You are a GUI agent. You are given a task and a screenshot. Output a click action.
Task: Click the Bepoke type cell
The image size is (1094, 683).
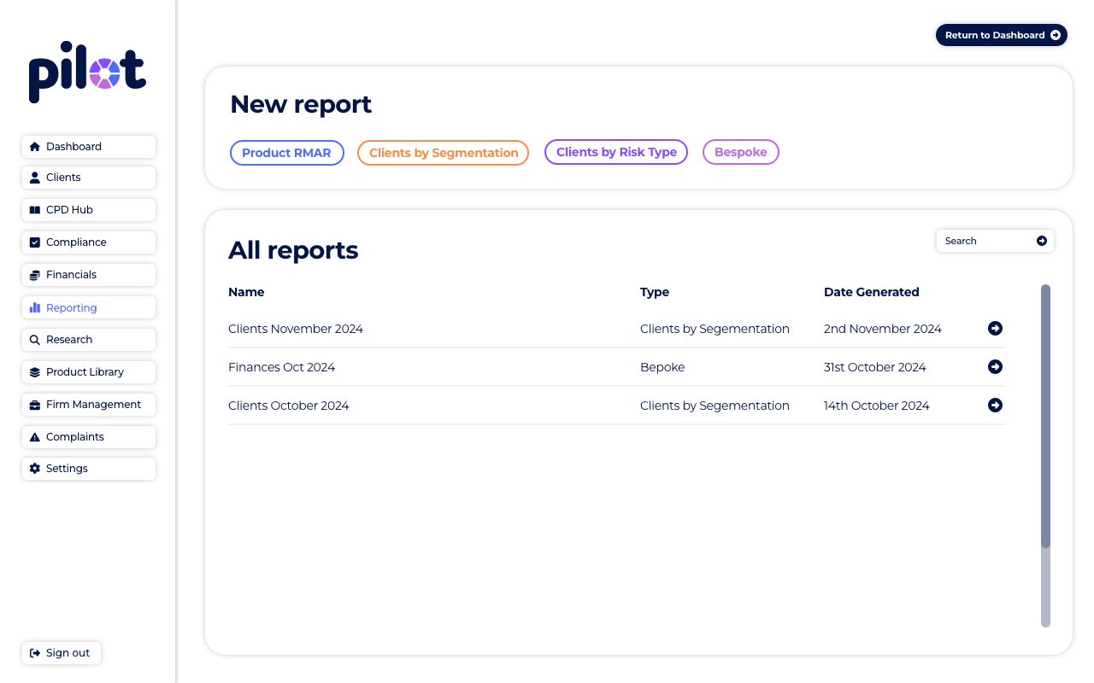point(662,367)
